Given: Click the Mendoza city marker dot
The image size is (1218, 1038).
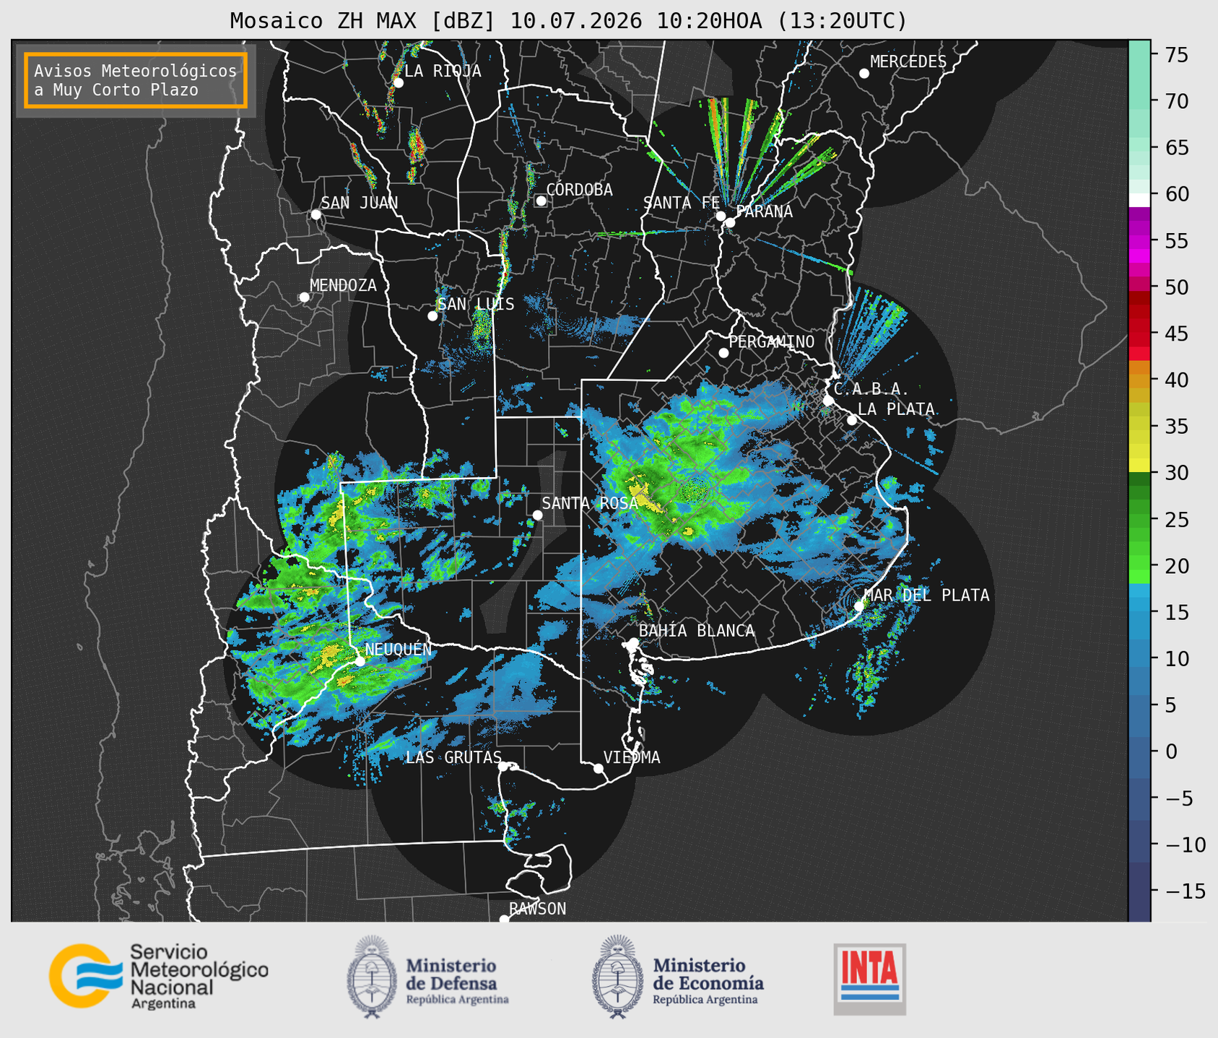Looking at the screenshot, I should 304,297.
